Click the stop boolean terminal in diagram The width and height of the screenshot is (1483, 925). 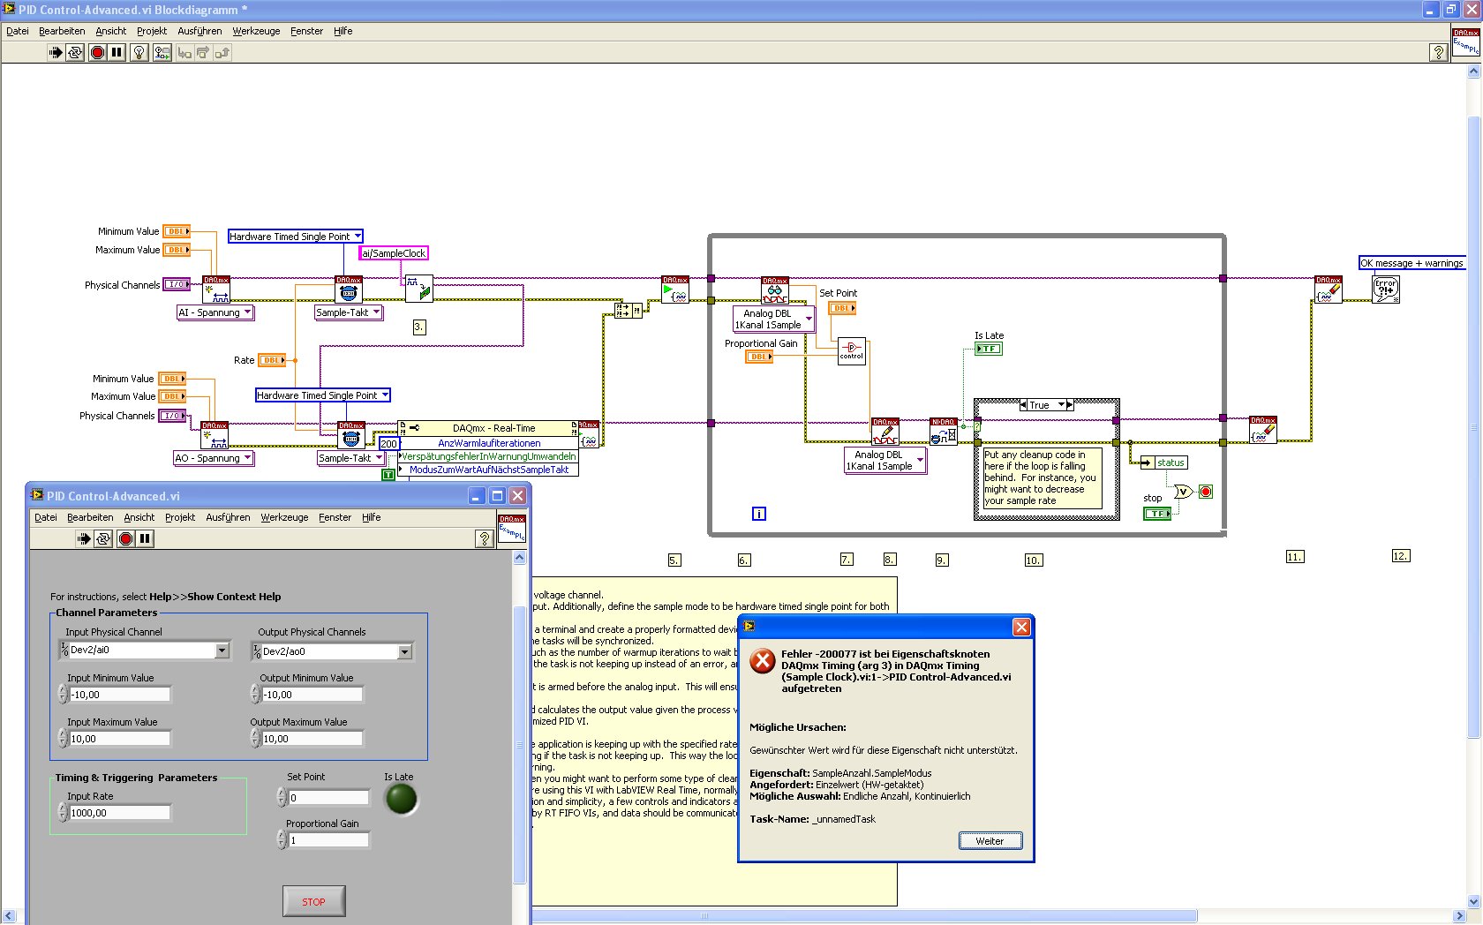click(x=1157, y=513)
